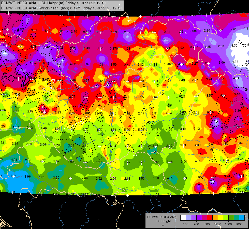
Task: Pick the yellow legend color swatch
Action: pyautogui.click(x=221, y=218)
